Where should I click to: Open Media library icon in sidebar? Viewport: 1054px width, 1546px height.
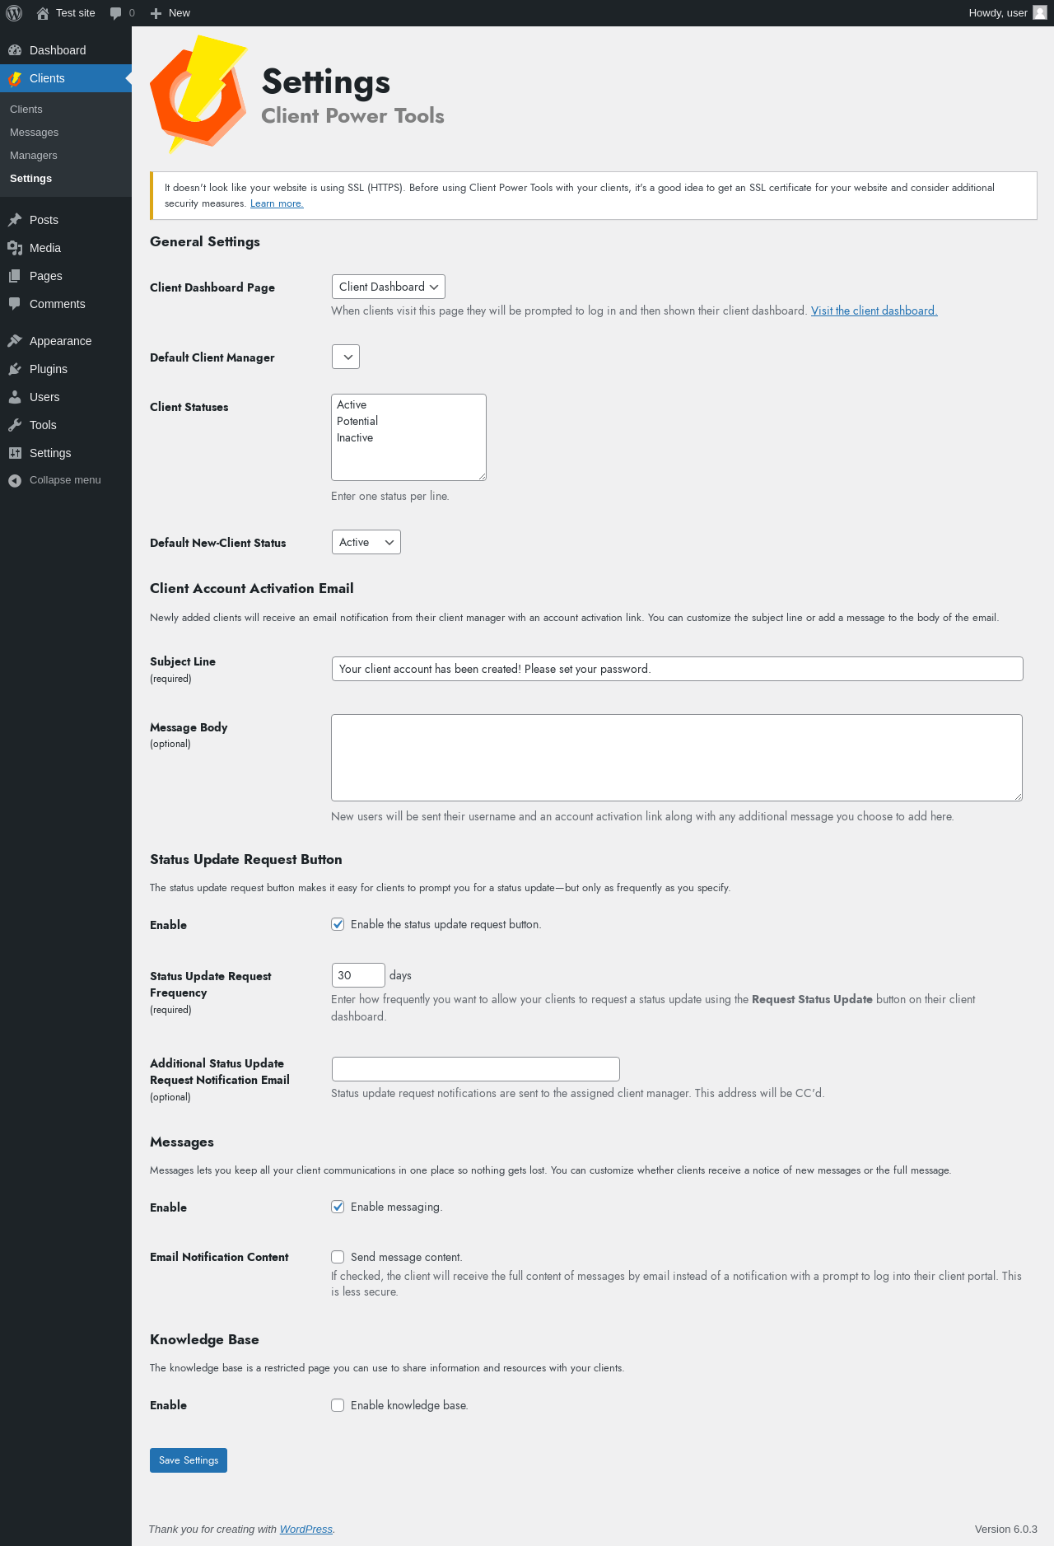(x=15, y=248)
